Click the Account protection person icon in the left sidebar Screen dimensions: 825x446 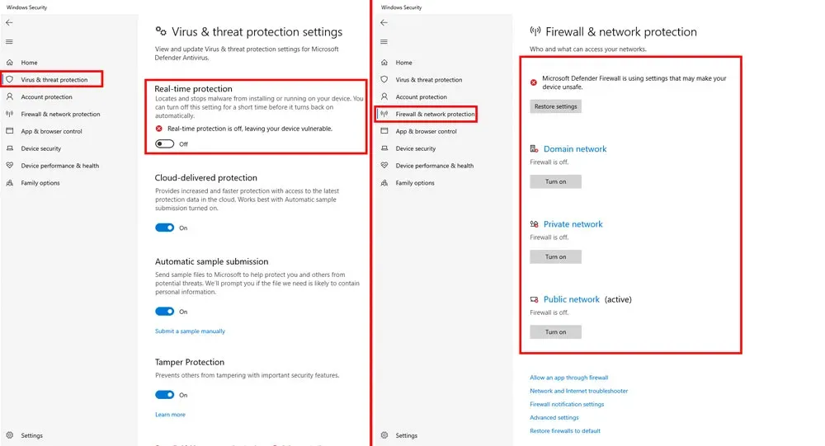(x=9, y=96)
